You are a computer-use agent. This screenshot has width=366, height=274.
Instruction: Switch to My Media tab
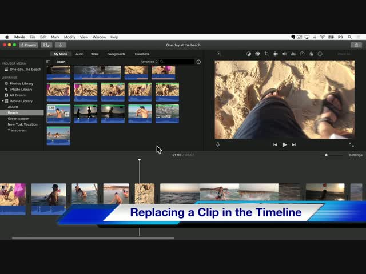click(61, 54)
